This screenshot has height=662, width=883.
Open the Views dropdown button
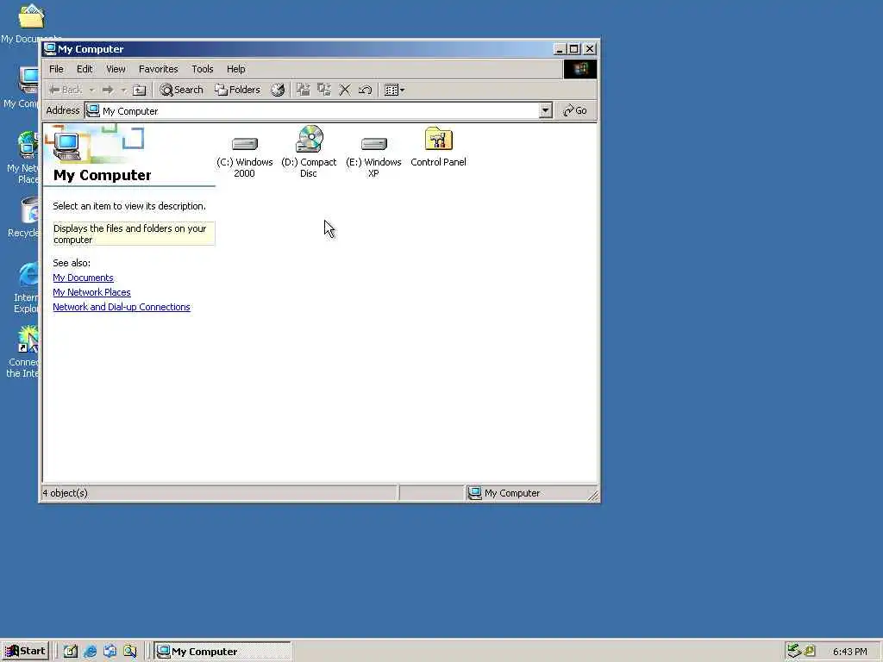(394, 90)
